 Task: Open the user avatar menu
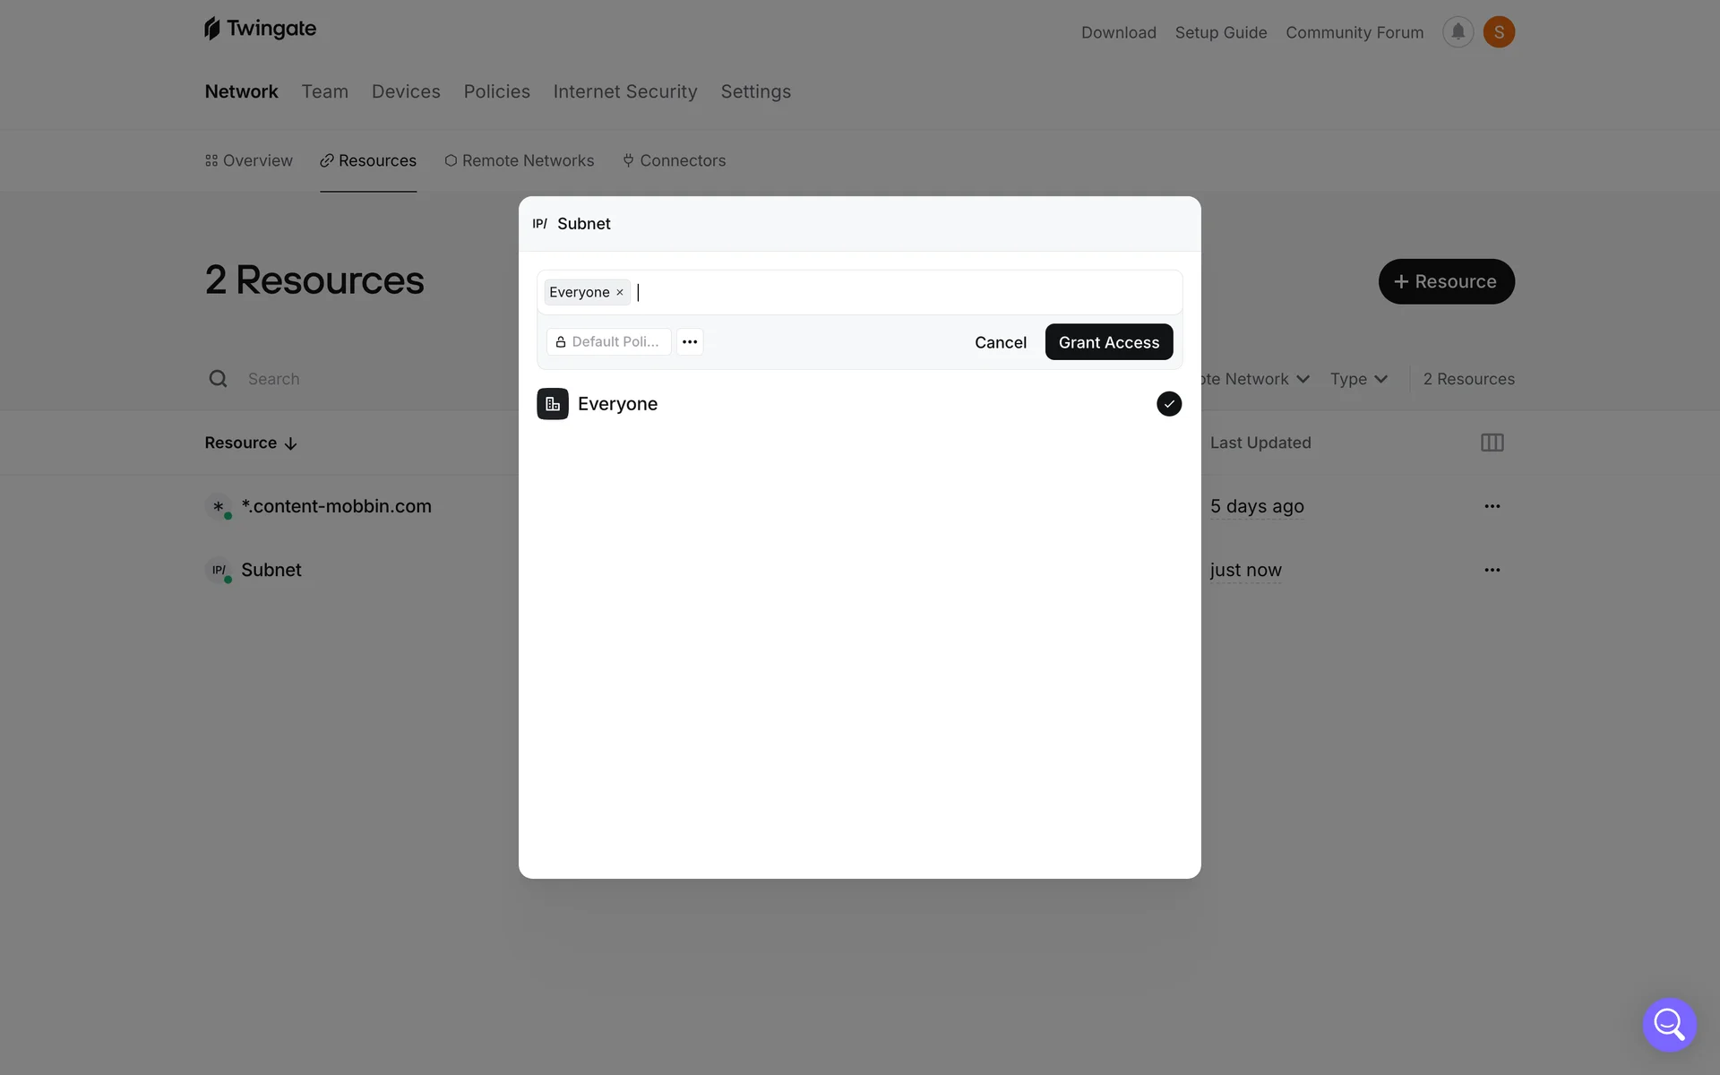click(1499, 32)
